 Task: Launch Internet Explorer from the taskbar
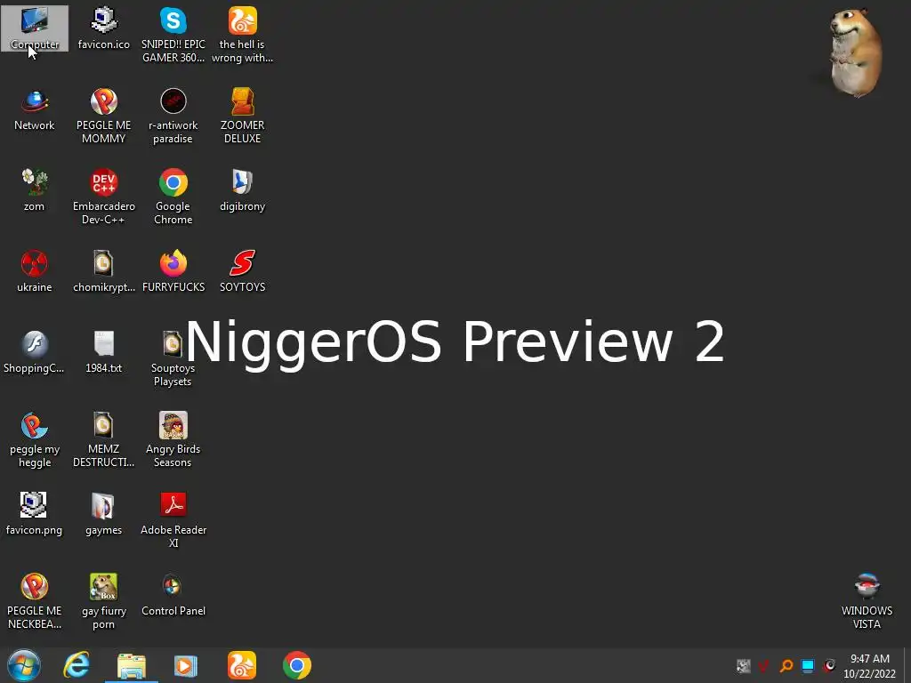click(x=77, y=665)
